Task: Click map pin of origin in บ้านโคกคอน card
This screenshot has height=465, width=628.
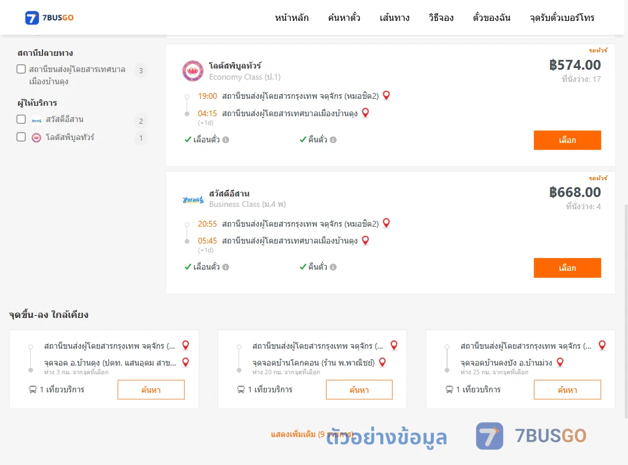Action: tap(394, 345)
